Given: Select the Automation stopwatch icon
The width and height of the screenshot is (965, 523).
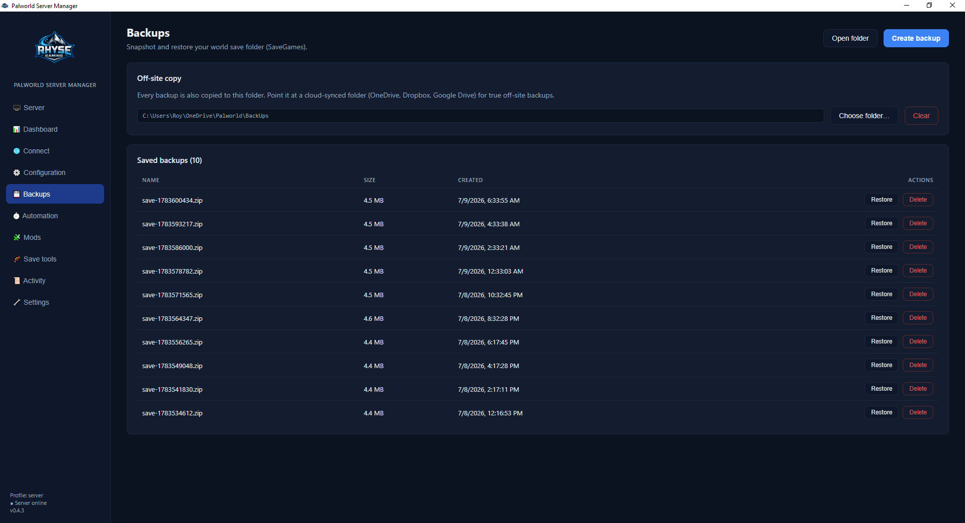Looking at the screenshot, I should coord(16,216).
